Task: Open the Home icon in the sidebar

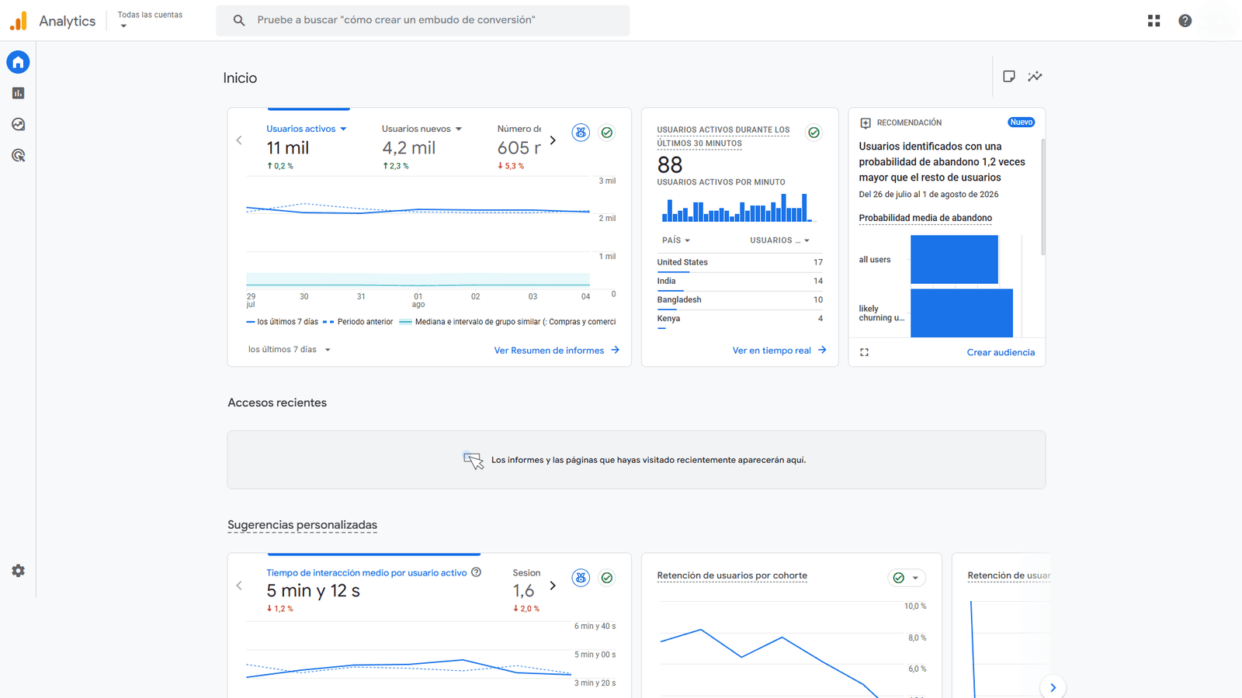Action: pos(19,62)
